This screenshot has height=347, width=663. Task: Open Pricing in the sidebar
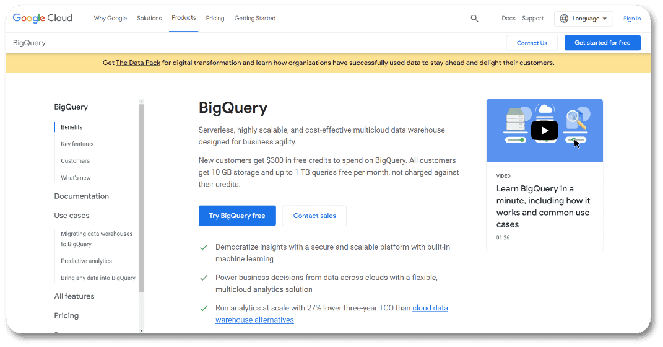(x=66, y=315)
